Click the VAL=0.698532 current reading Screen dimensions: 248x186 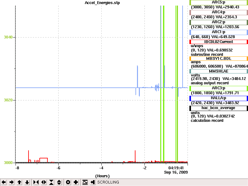pos(220,50)
